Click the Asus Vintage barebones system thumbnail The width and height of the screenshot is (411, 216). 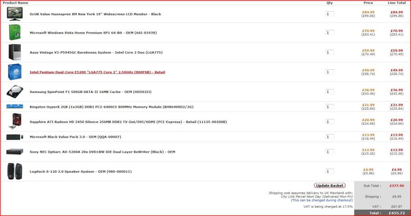(x=15, y=52)
